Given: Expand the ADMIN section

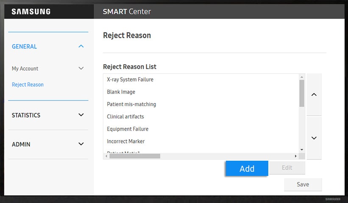Looking at the screenshot, I should [x=81, y=144].
